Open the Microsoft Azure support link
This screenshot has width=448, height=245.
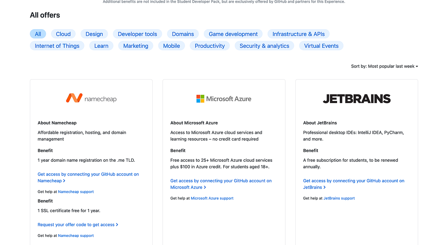click(212, 198)
